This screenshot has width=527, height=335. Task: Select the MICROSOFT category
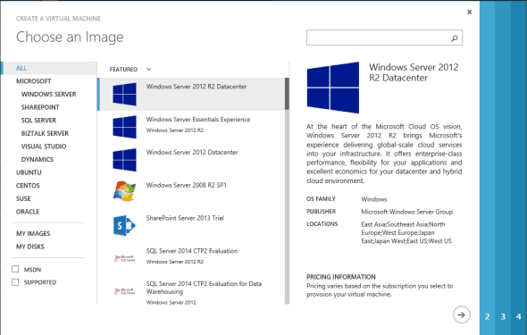[34, 81]
